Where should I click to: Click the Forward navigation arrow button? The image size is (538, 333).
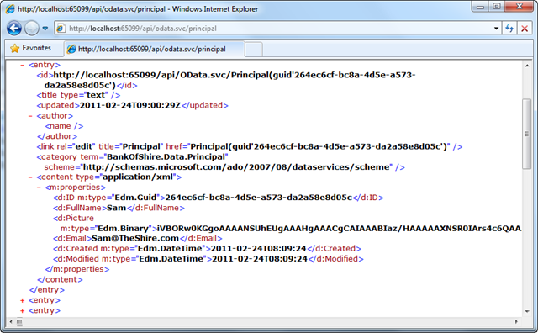click(32, 28)
